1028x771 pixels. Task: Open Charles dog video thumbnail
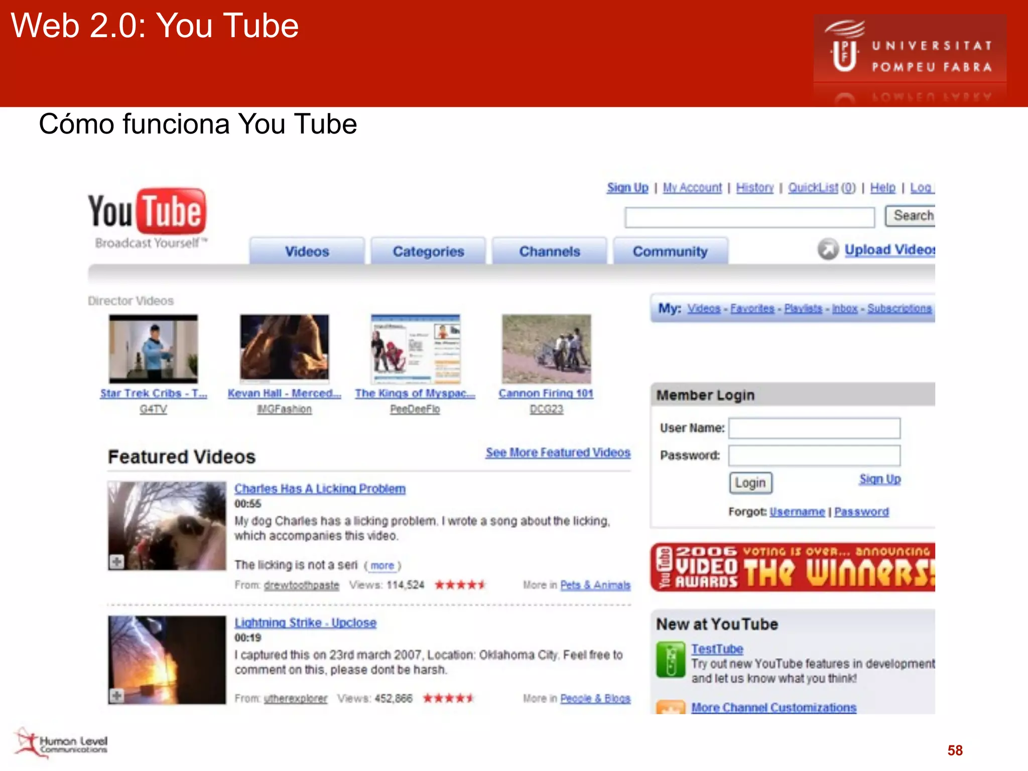[x=167, y=526]
